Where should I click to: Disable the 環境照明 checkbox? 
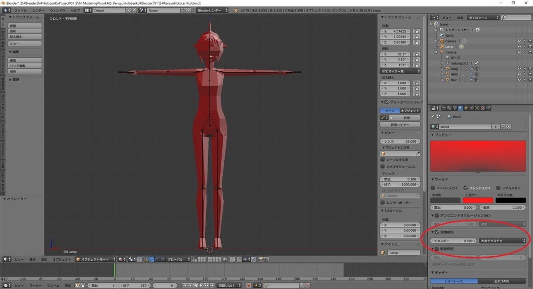click(437, 232)
